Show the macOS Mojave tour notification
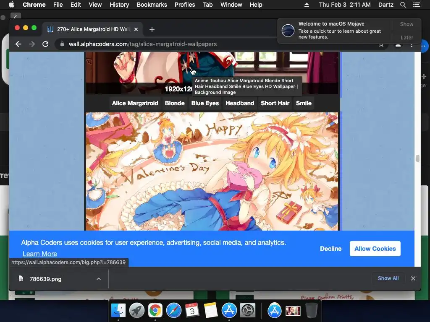Screen dimensions: 430x322 406,24
